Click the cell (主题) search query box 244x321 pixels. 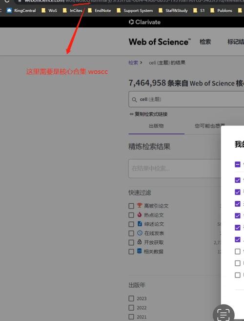(x=186, y=99)
